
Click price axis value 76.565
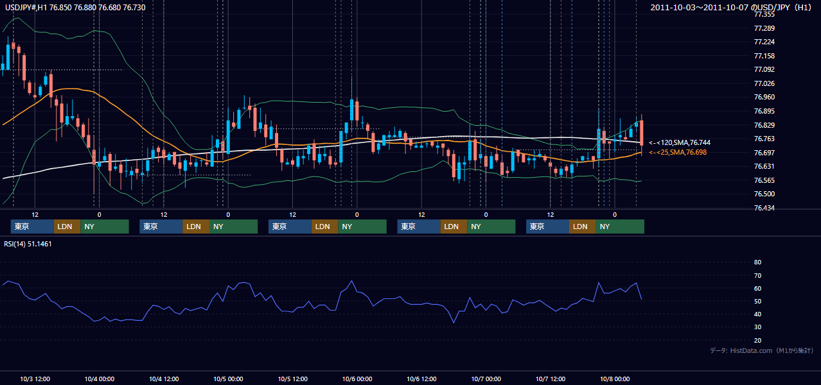tap(763, 180)
